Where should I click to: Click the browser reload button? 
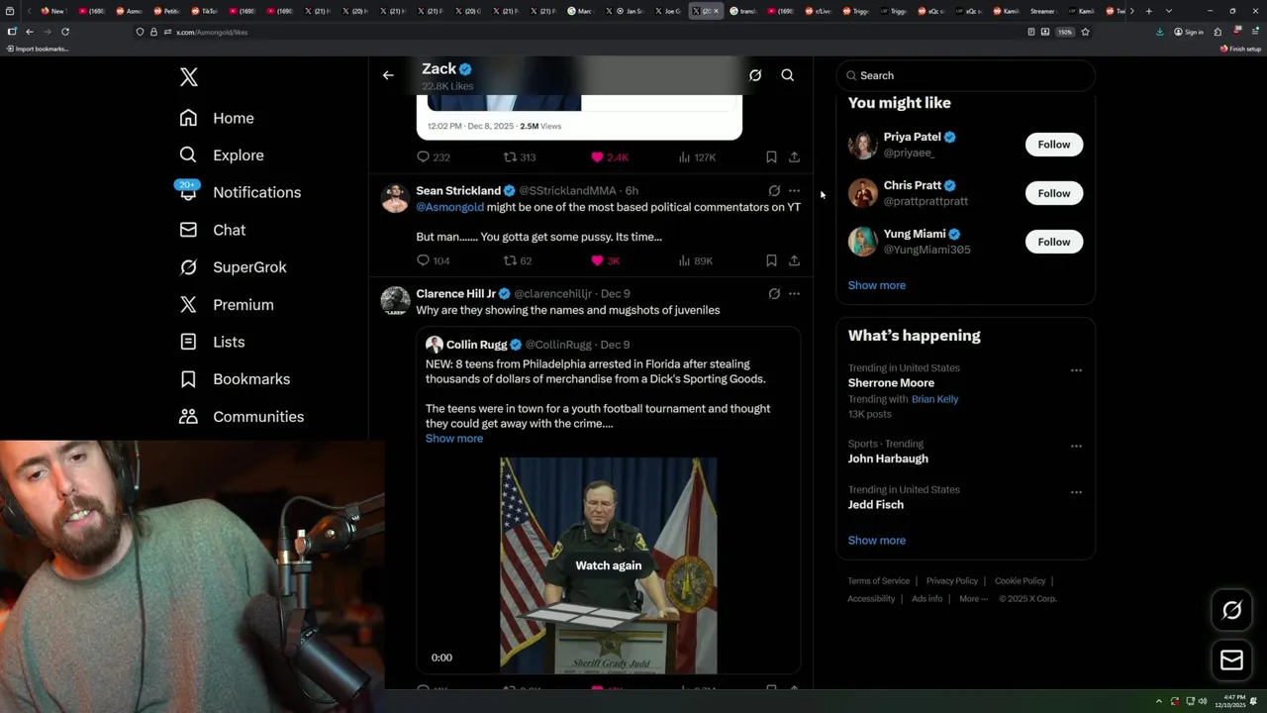tap(65, 32)
